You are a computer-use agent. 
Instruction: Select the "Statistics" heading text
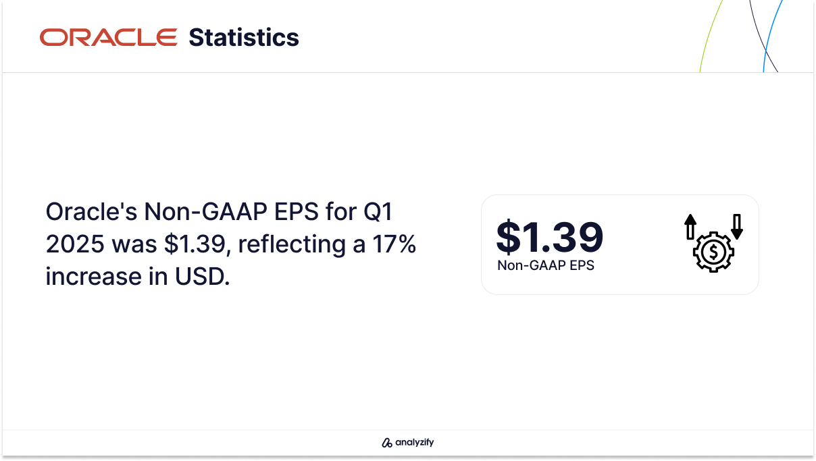[244, 37]
